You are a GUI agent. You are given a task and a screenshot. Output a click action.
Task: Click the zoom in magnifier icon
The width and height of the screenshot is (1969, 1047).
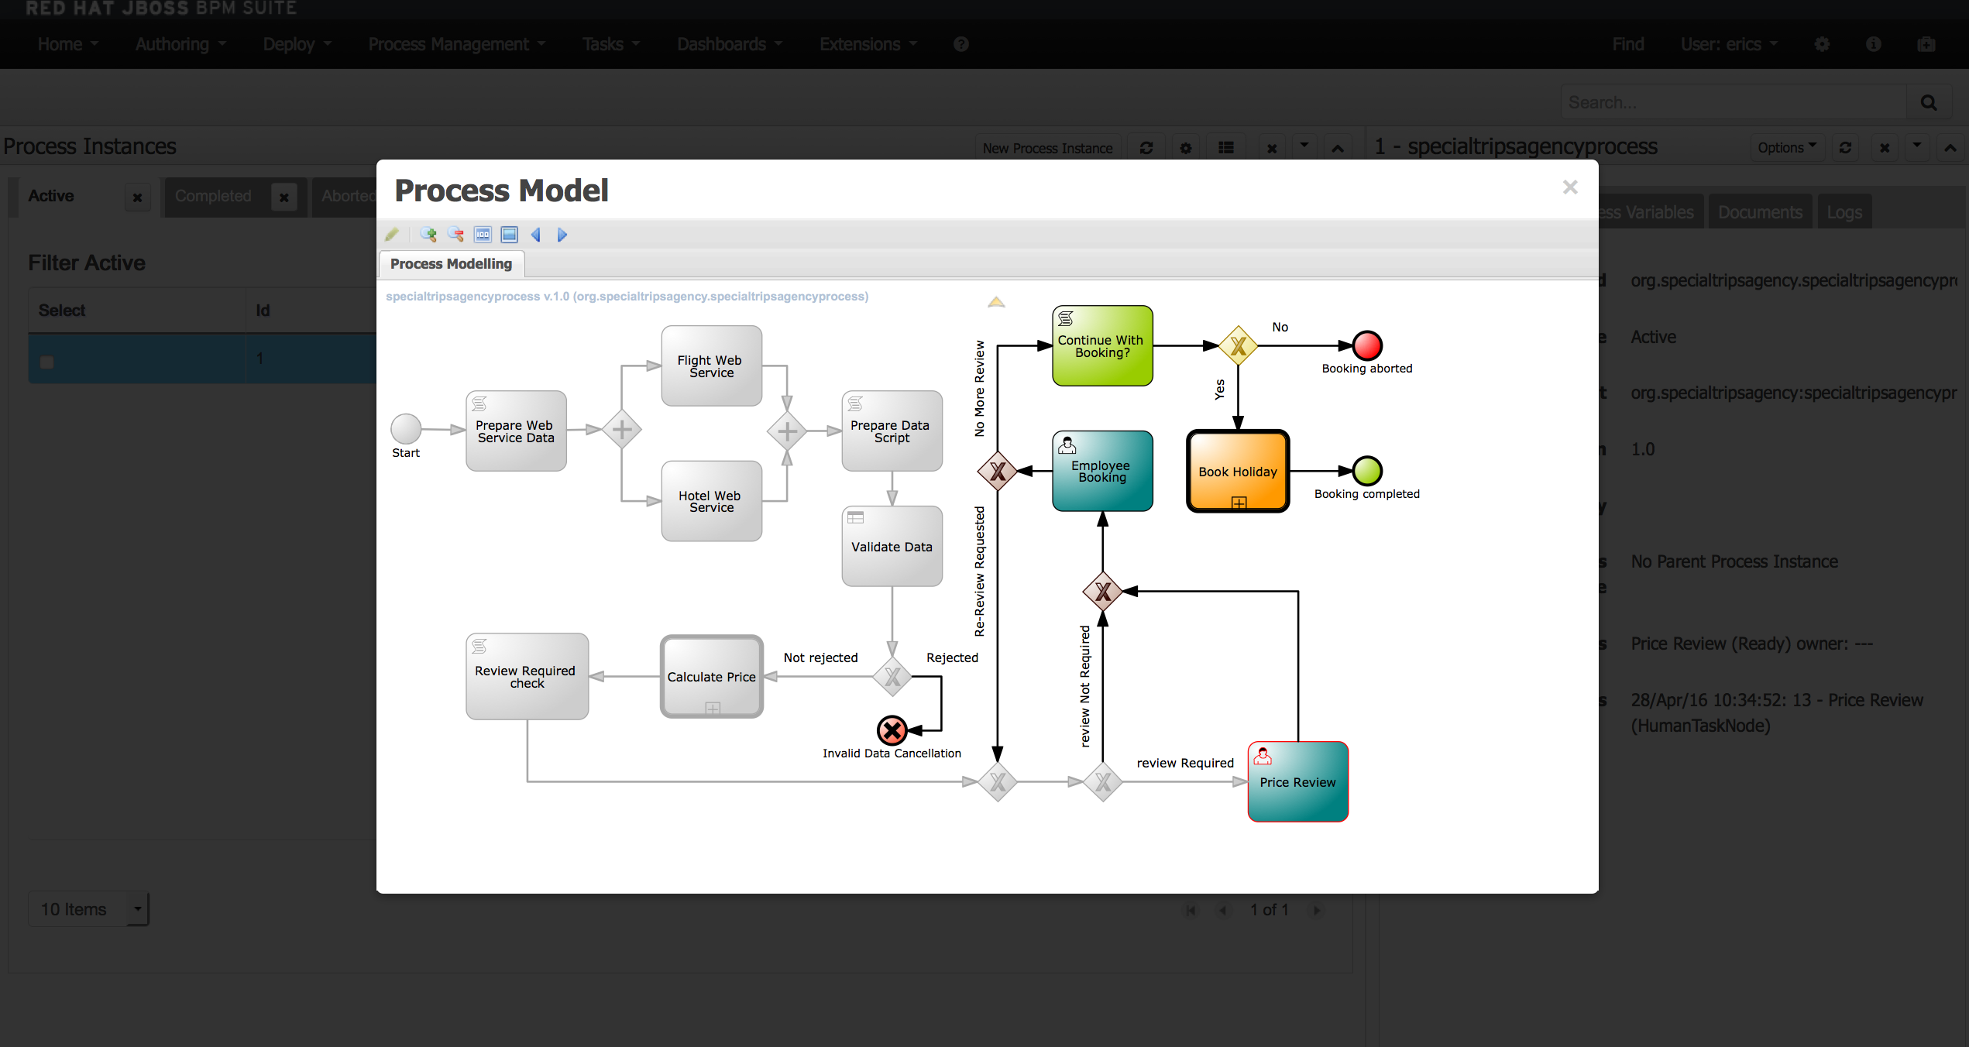pyautogui.click(x=428, y=234)
